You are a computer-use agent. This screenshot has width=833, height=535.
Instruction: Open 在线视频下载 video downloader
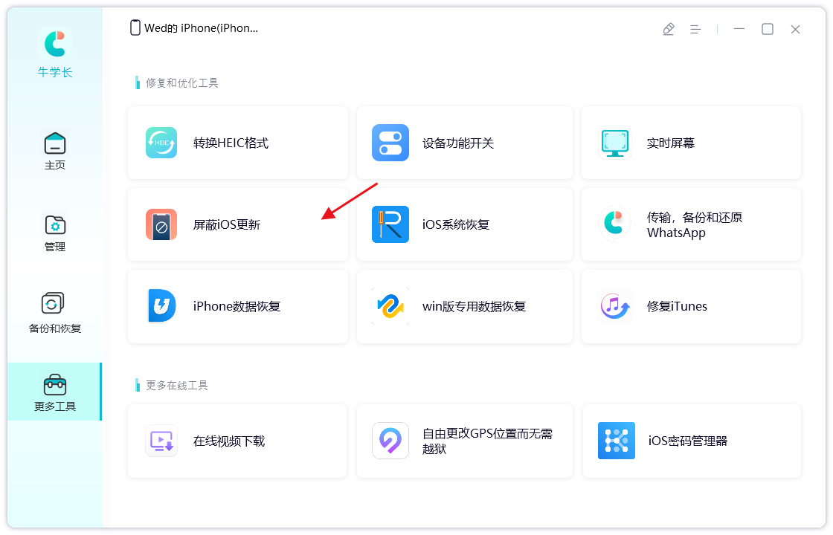click(x=237, y=441)
